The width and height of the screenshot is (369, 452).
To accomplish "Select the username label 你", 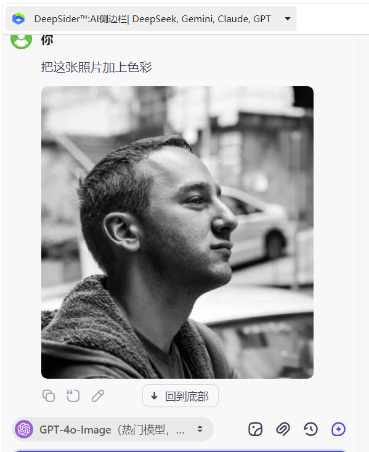I will pos(47,41).
